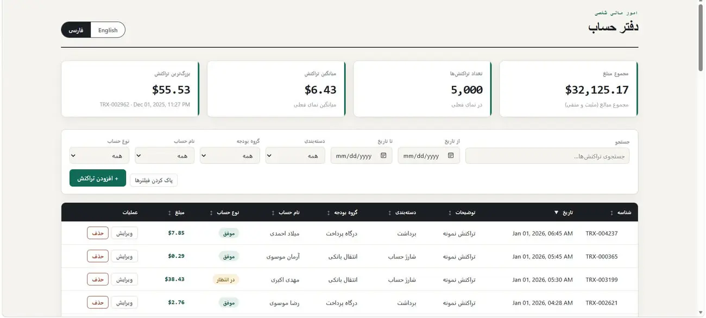
Task: Sort table by گروه بودجه column header
Action: [342, 212]
